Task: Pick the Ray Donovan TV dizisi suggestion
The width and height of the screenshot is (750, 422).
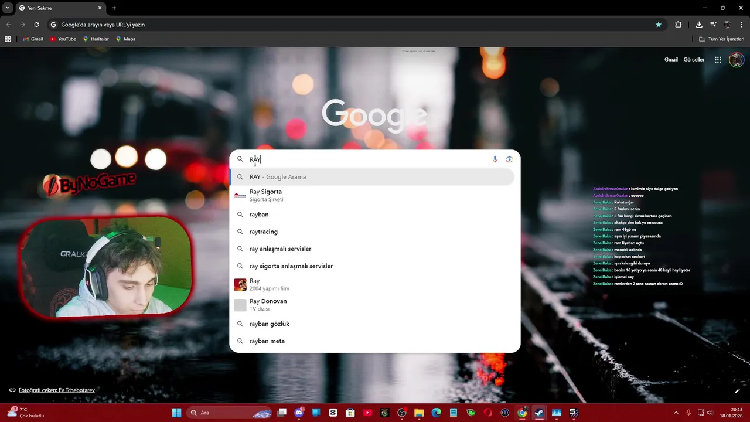Action: click(x=373, y=305)
